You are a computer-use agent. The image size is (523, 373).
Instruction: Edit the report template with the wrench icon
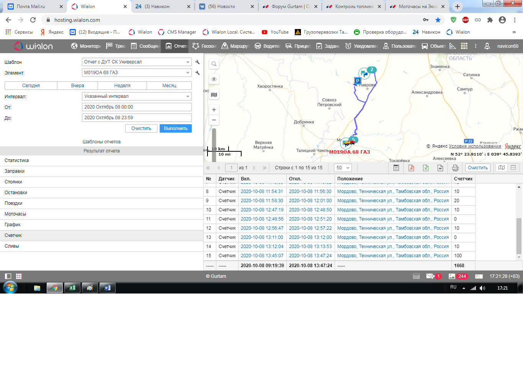point(198,62)
